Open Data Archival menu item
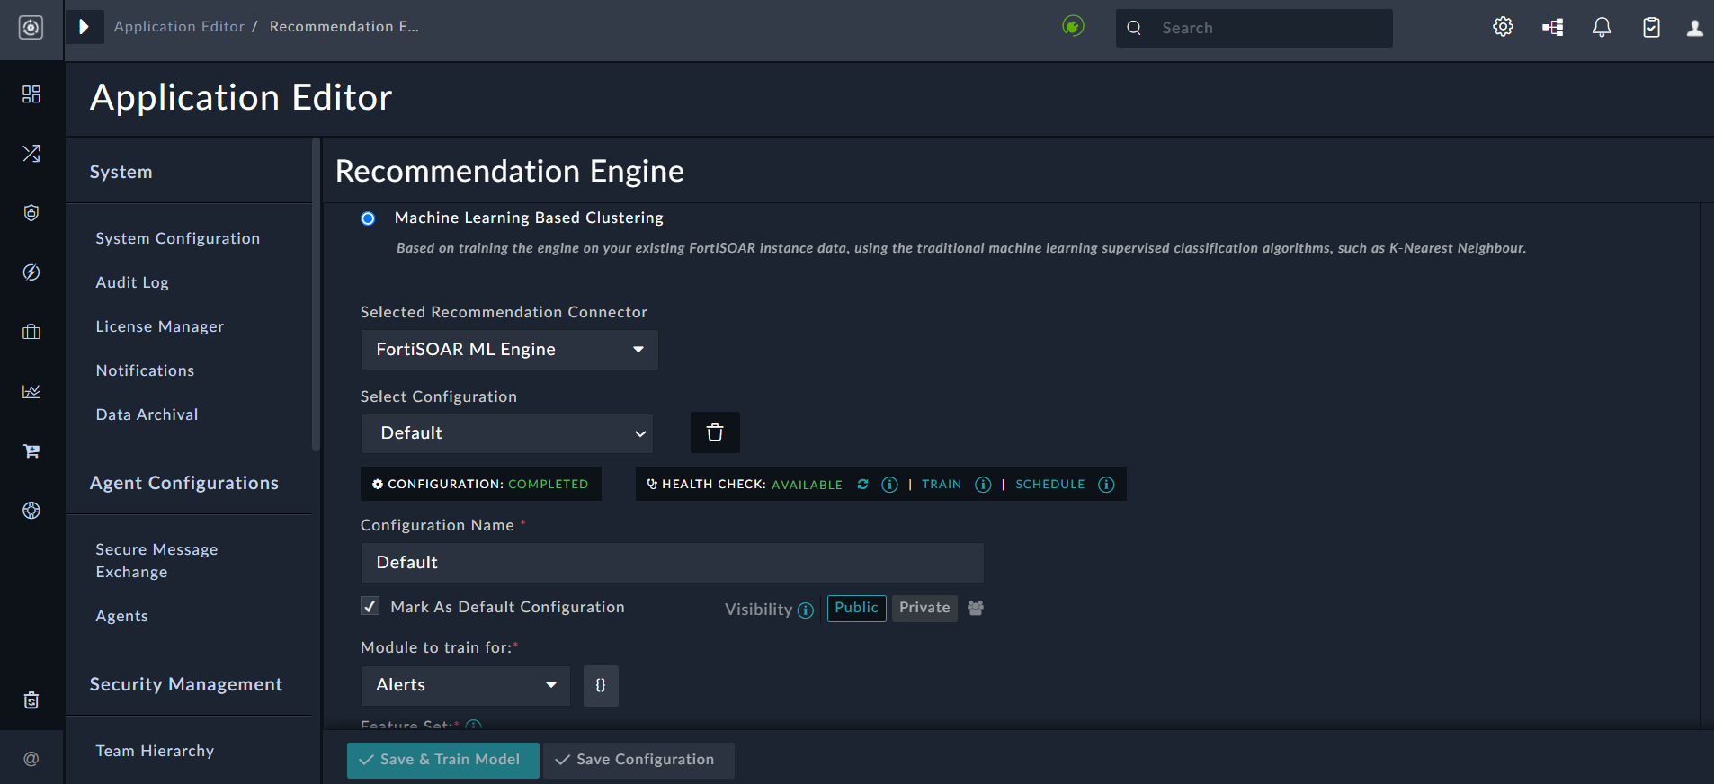The width and height of the screenshot is (1714, 784). pyautogui.click(x=147, y=414)
